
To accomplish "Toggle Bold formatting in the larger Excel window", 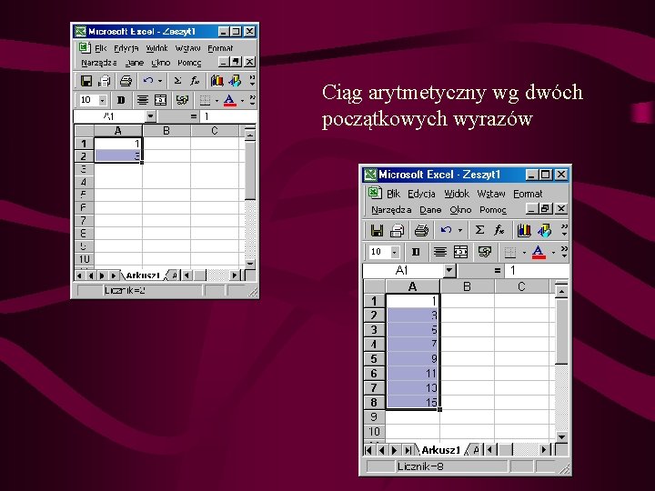I will pos(416,252).
